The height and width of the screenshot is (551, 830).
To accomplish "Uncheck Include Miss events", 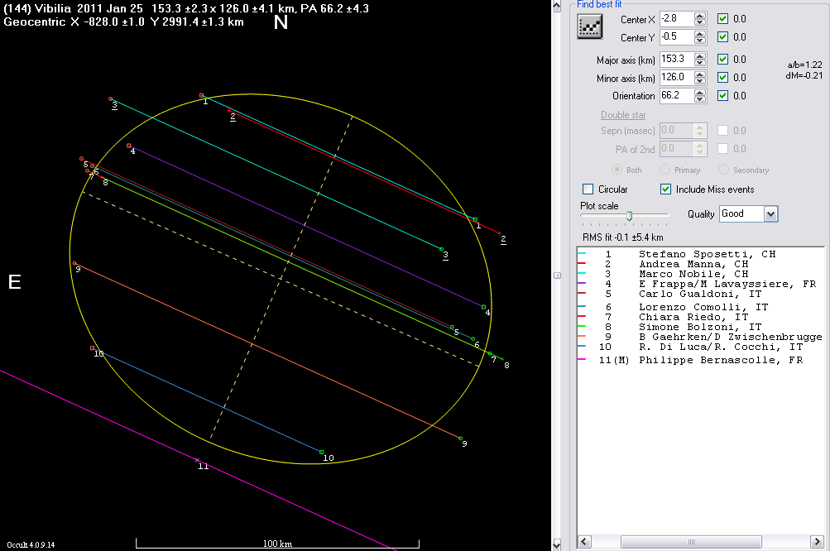I will [x=666, y=189].
